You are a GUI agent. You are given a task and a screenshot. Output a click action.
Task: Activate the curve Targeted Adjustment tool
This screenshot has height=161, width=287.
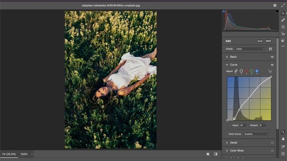click(270, 72)
